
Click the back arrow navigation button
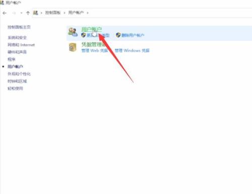tap(5, 13)
